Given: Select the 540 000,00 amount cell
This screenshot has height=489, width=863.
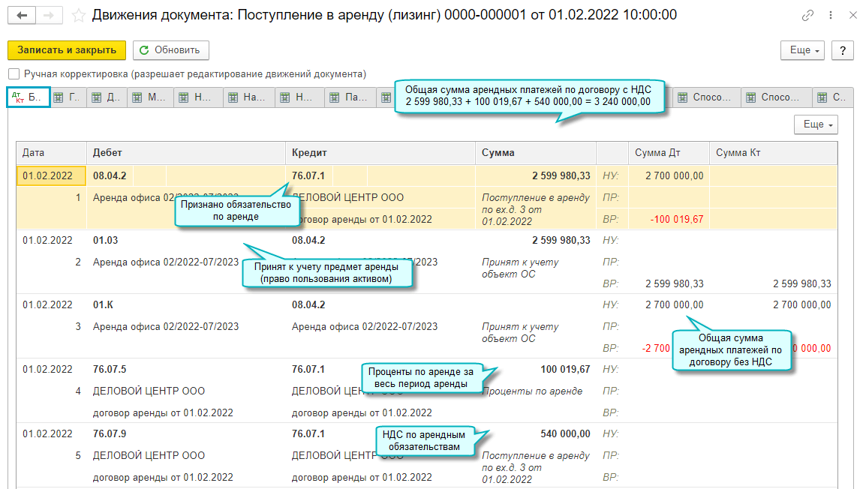Looking at the screenshot, I should (564, 433).
